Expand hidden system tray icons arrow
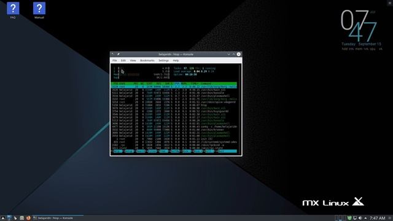 (x=365, y=218)
